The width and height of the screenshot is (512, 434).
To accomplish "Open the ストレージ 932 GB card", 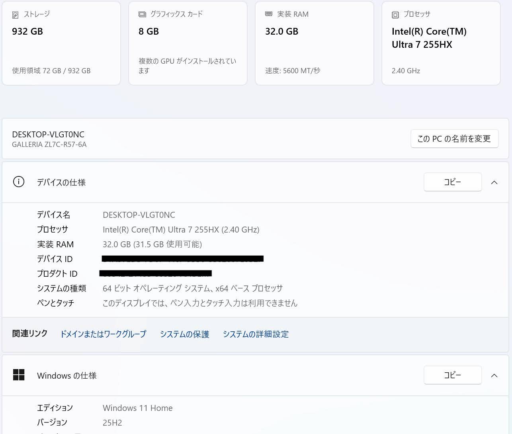I will coord(61,43).
